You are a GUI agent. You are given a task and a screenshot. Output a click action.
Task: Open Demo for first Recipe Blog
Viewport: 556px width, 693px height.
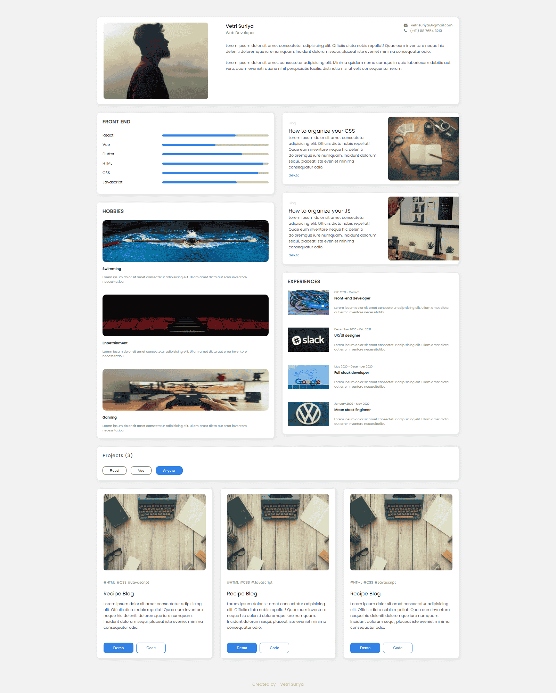118,648
